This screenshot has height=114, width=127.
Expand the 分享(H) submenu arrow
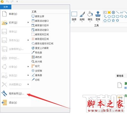click(28, 66)
